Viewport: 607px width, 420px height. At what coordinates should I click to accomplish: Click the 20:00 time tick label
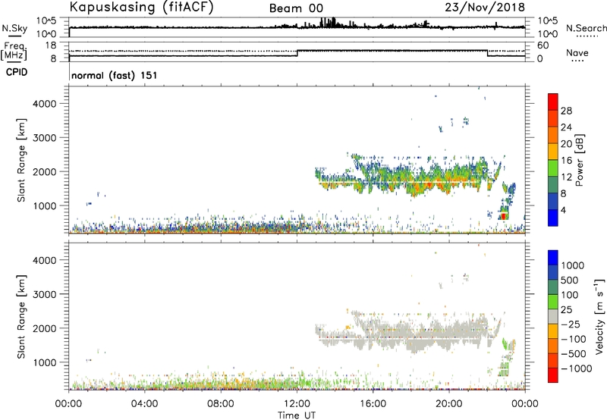click(449, 404)
